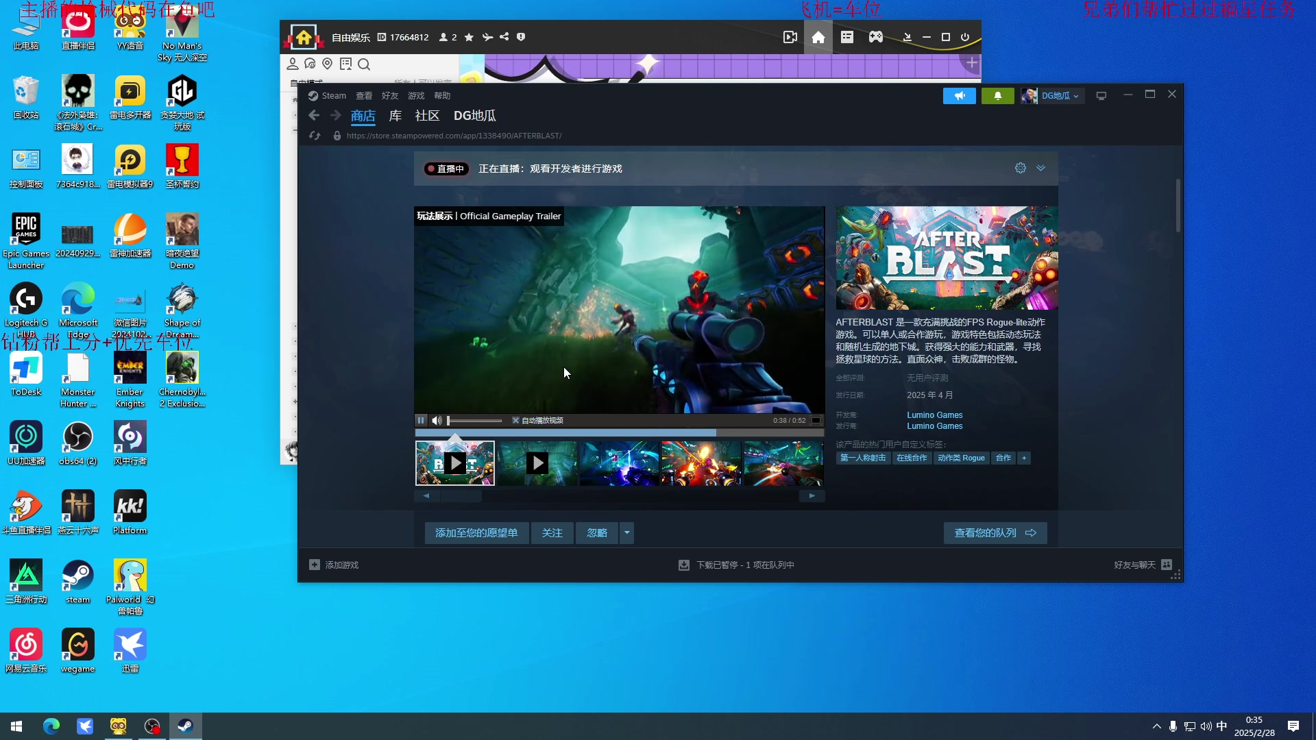Click the YY window video recording icon
The width and height of the screenshot is (1316, 740).
[x=790, y=37]
